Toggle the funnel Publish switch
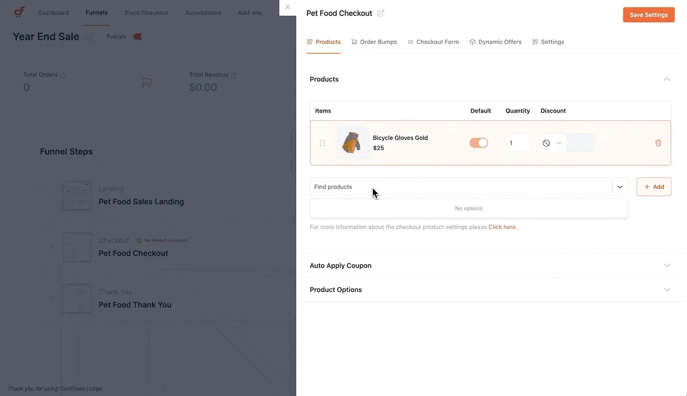 [138, 37]
